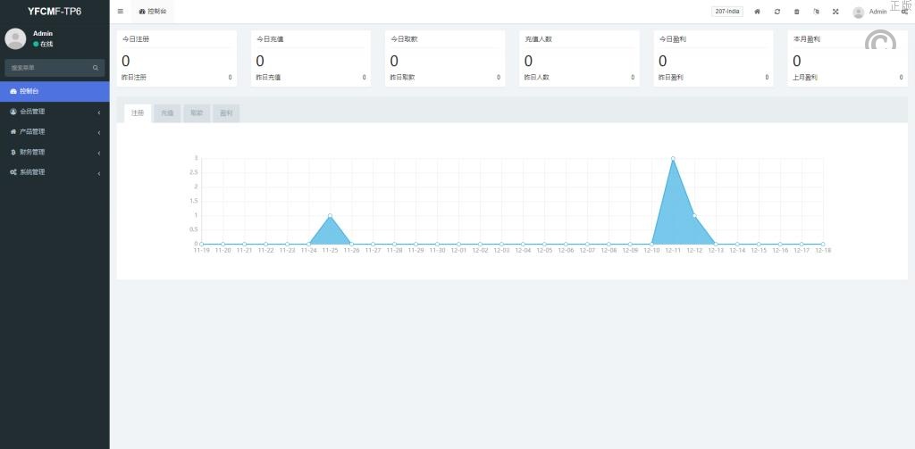Click the 207-India button

tap(726, 12)
